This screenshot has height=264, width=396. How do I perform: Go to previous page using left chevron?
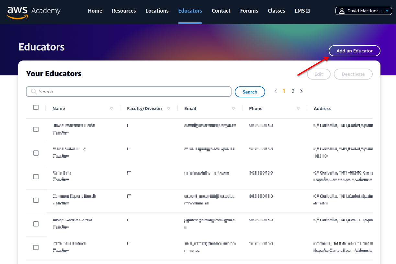tap(276, 91)
